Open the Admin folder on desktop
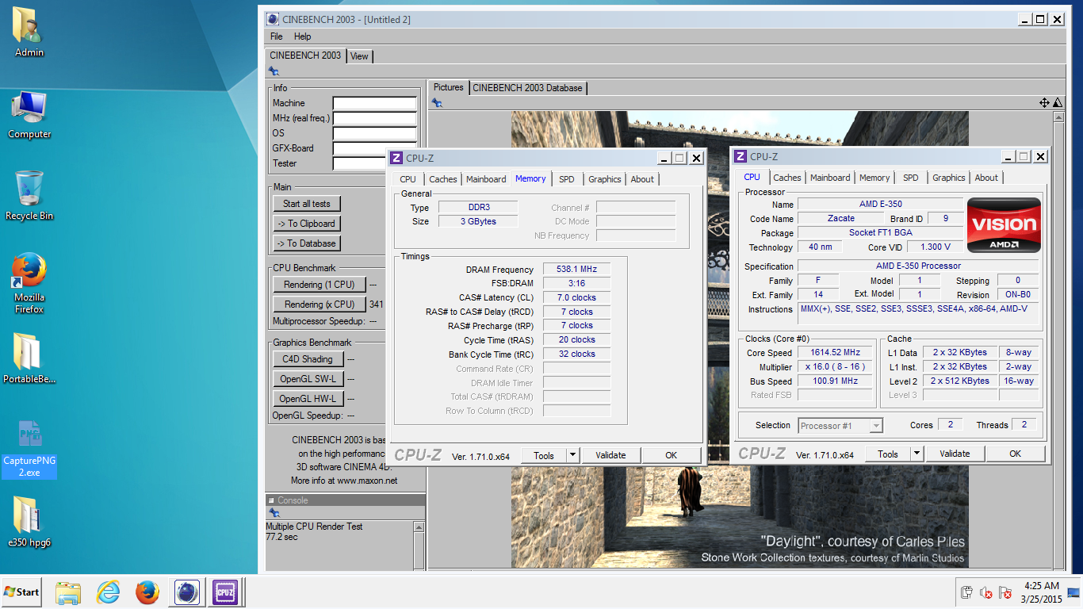The image size is (1083, 609). coord(29,32)
